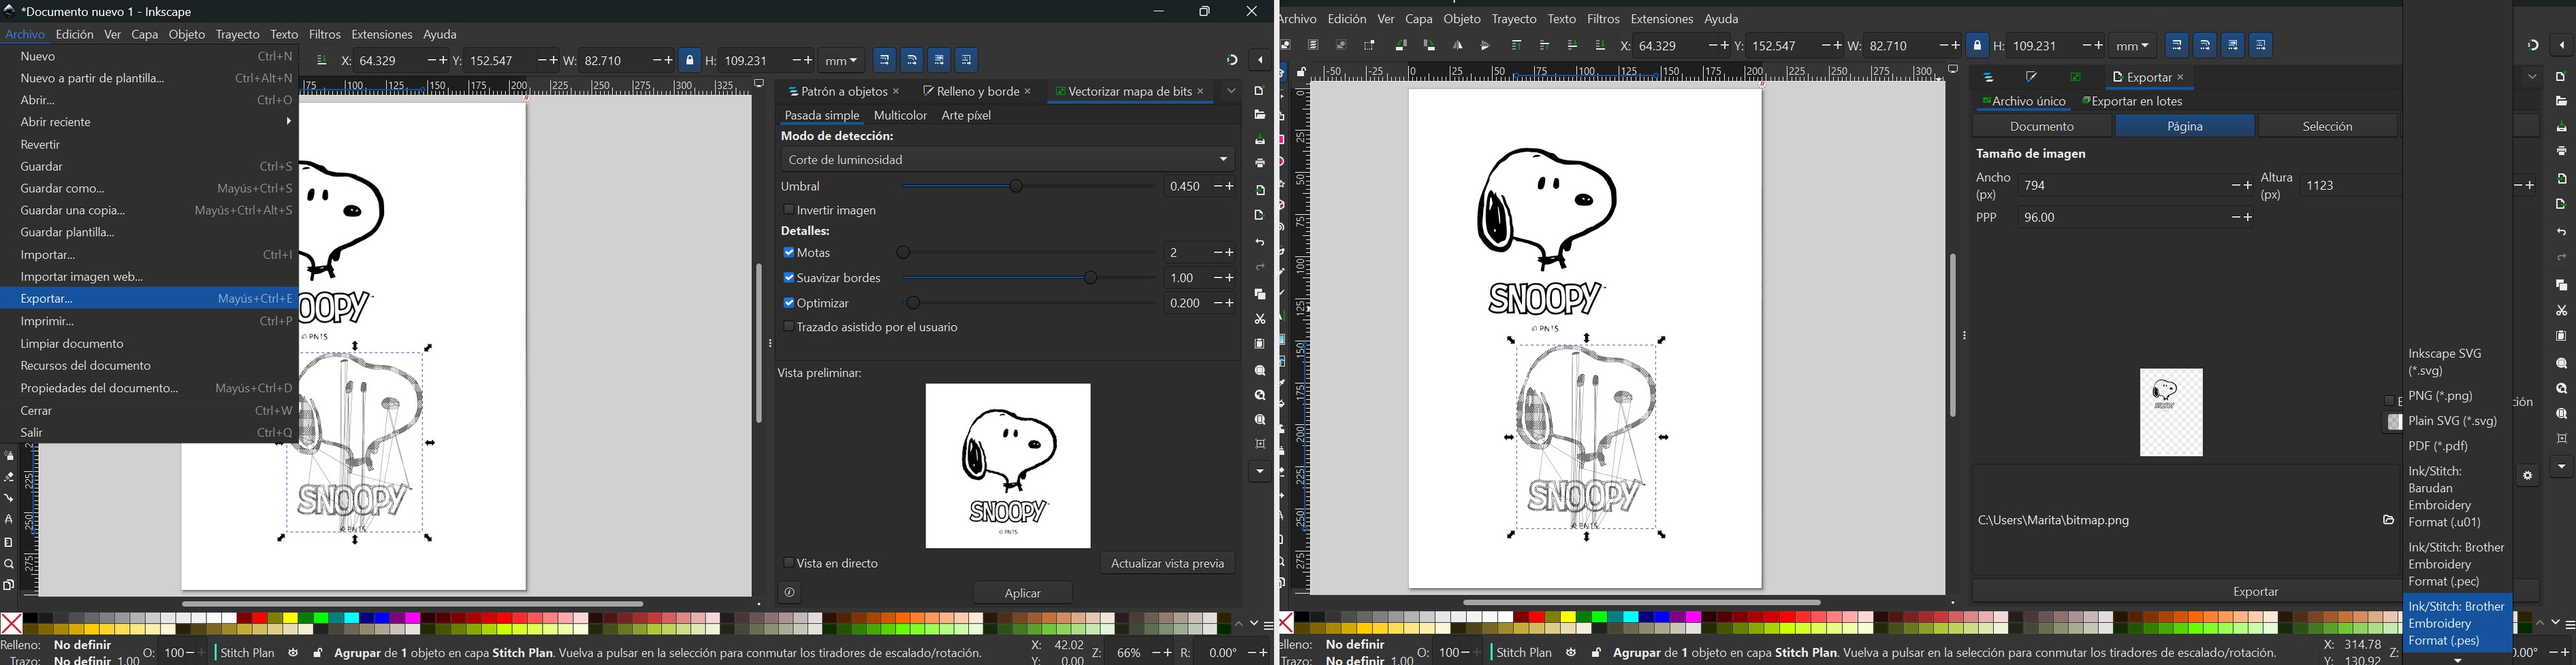This screenshot has width=2576, height=665.
Task: Switch to the Exportar en lotes tab
Action: pyautogui.click(x=2133, y=102)
